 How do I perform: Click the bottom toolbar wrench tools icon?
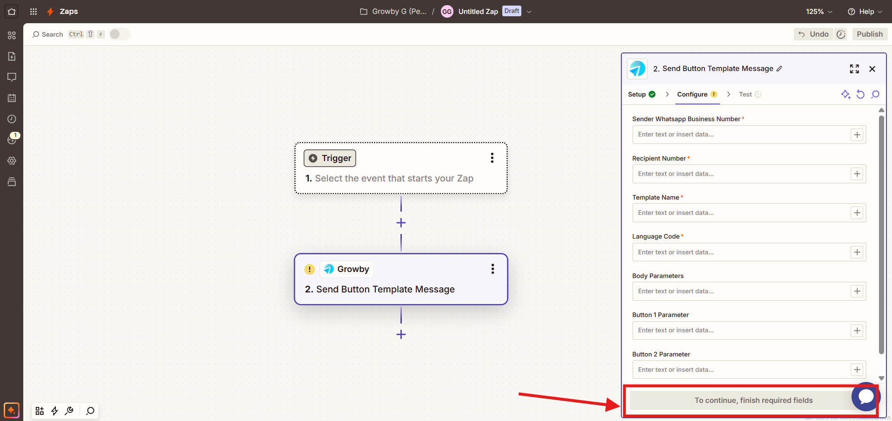(69, 411)
